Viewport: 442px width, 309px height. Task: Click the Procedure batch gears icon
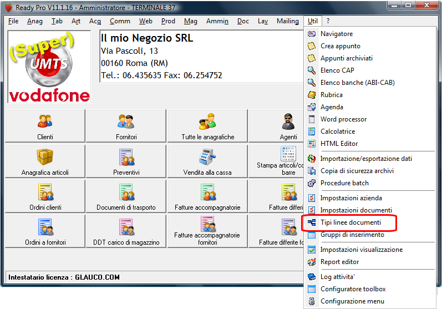pyautogui.click(x=312, y=183)
